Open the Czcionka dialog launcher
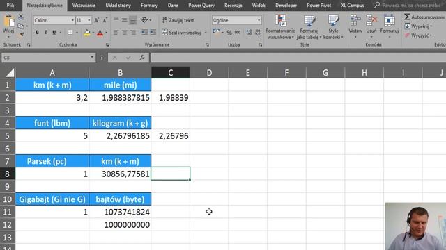 click(x=107, y=44)
